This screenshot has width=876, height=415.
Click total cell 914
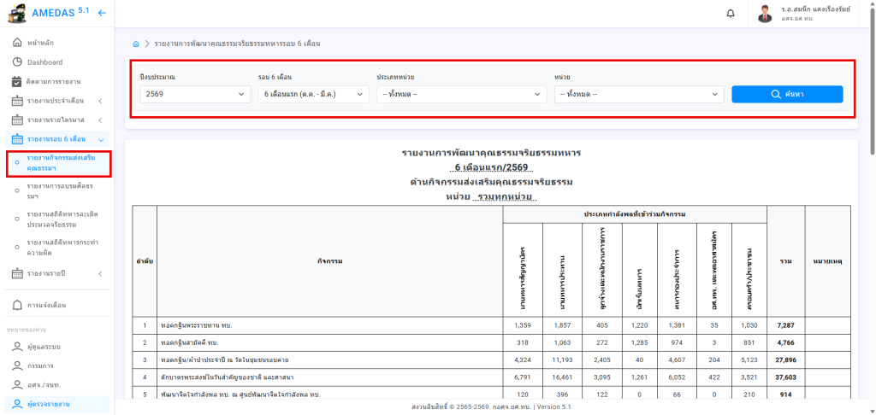[x=785, y=395]
